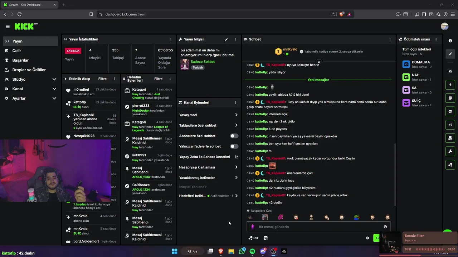Click the Kick logo
The height and width of the screenshot is (257, 458).
point(26,26)
